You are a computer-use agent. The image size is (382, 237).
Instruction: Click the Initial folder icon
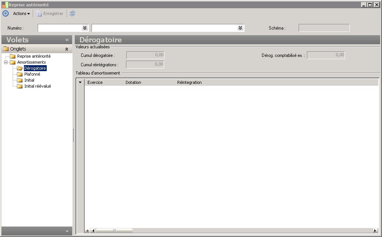pyautogui.click(x=20, y=80)
